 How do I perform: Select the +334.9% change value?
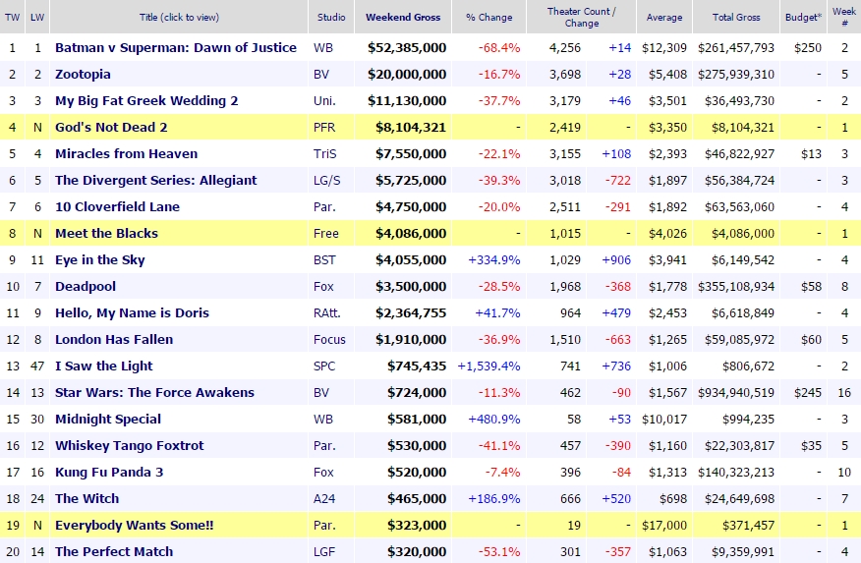click(493, 260)
